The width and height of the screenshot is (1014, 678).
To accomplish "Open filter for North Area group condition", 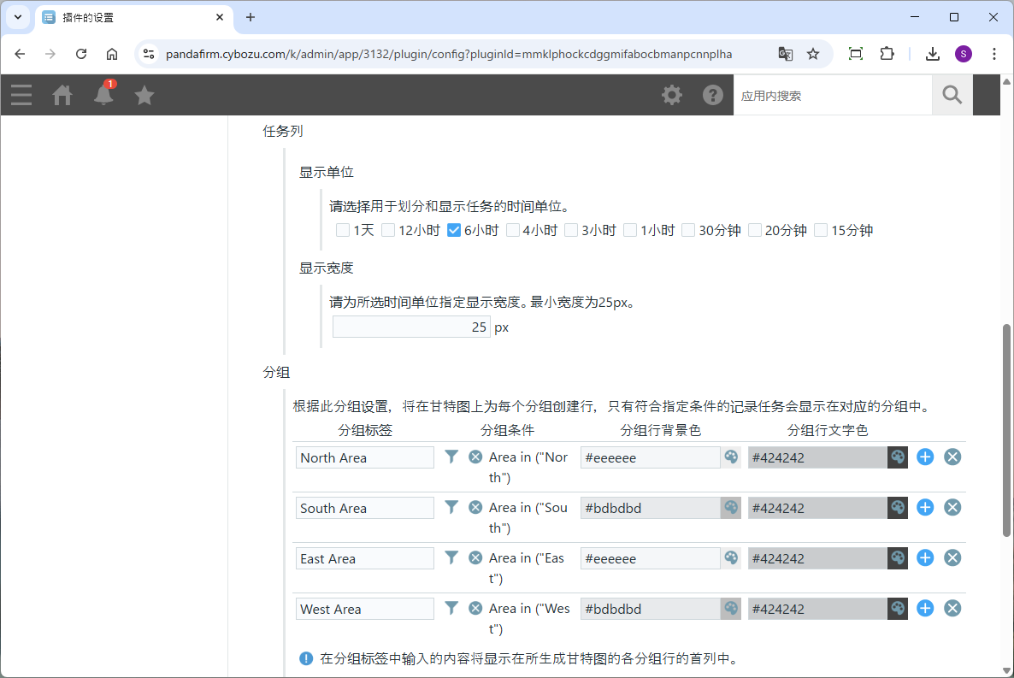I will coord(451,457).
